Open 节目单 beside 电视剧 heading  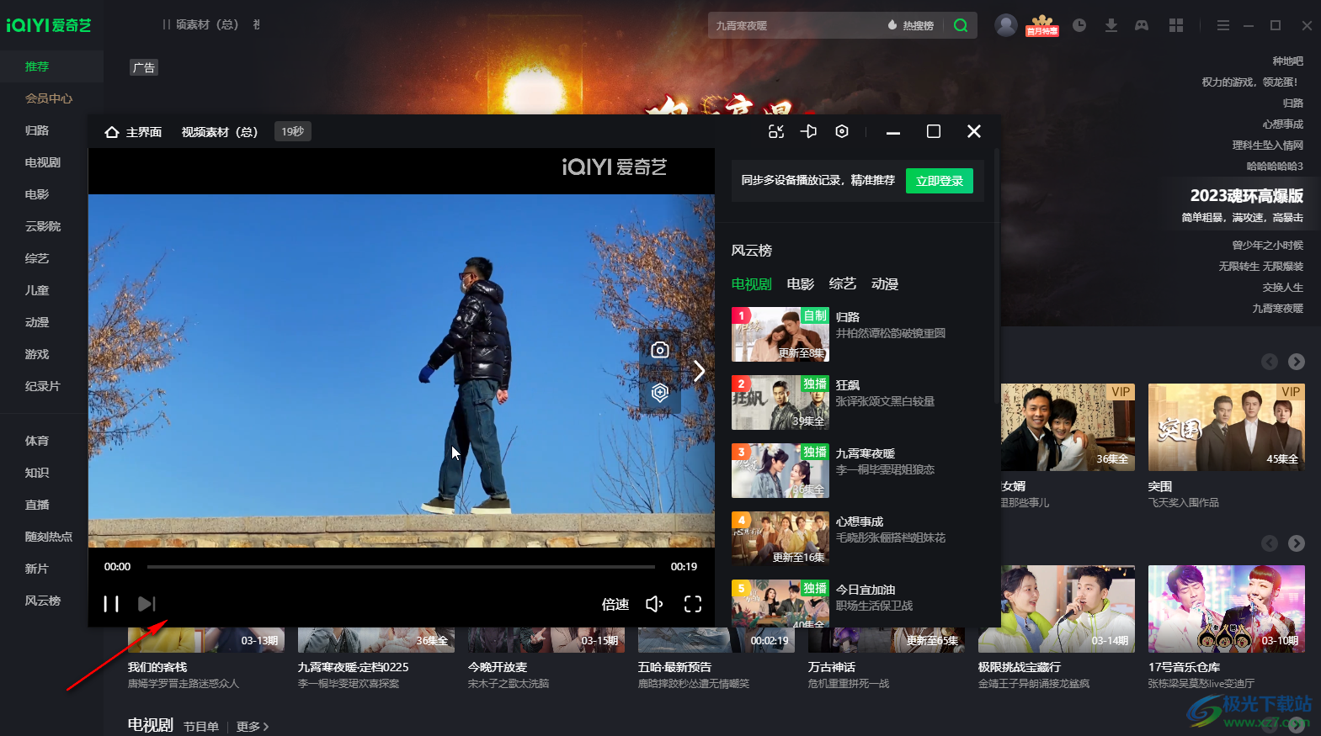click(201, 727)
